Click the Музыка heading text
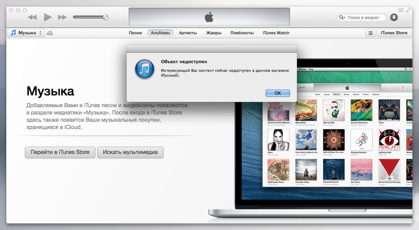 point(50,91)
